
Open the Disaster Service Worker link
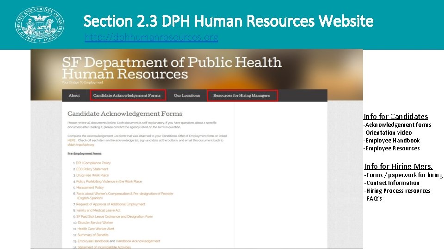tap(95, 223)
